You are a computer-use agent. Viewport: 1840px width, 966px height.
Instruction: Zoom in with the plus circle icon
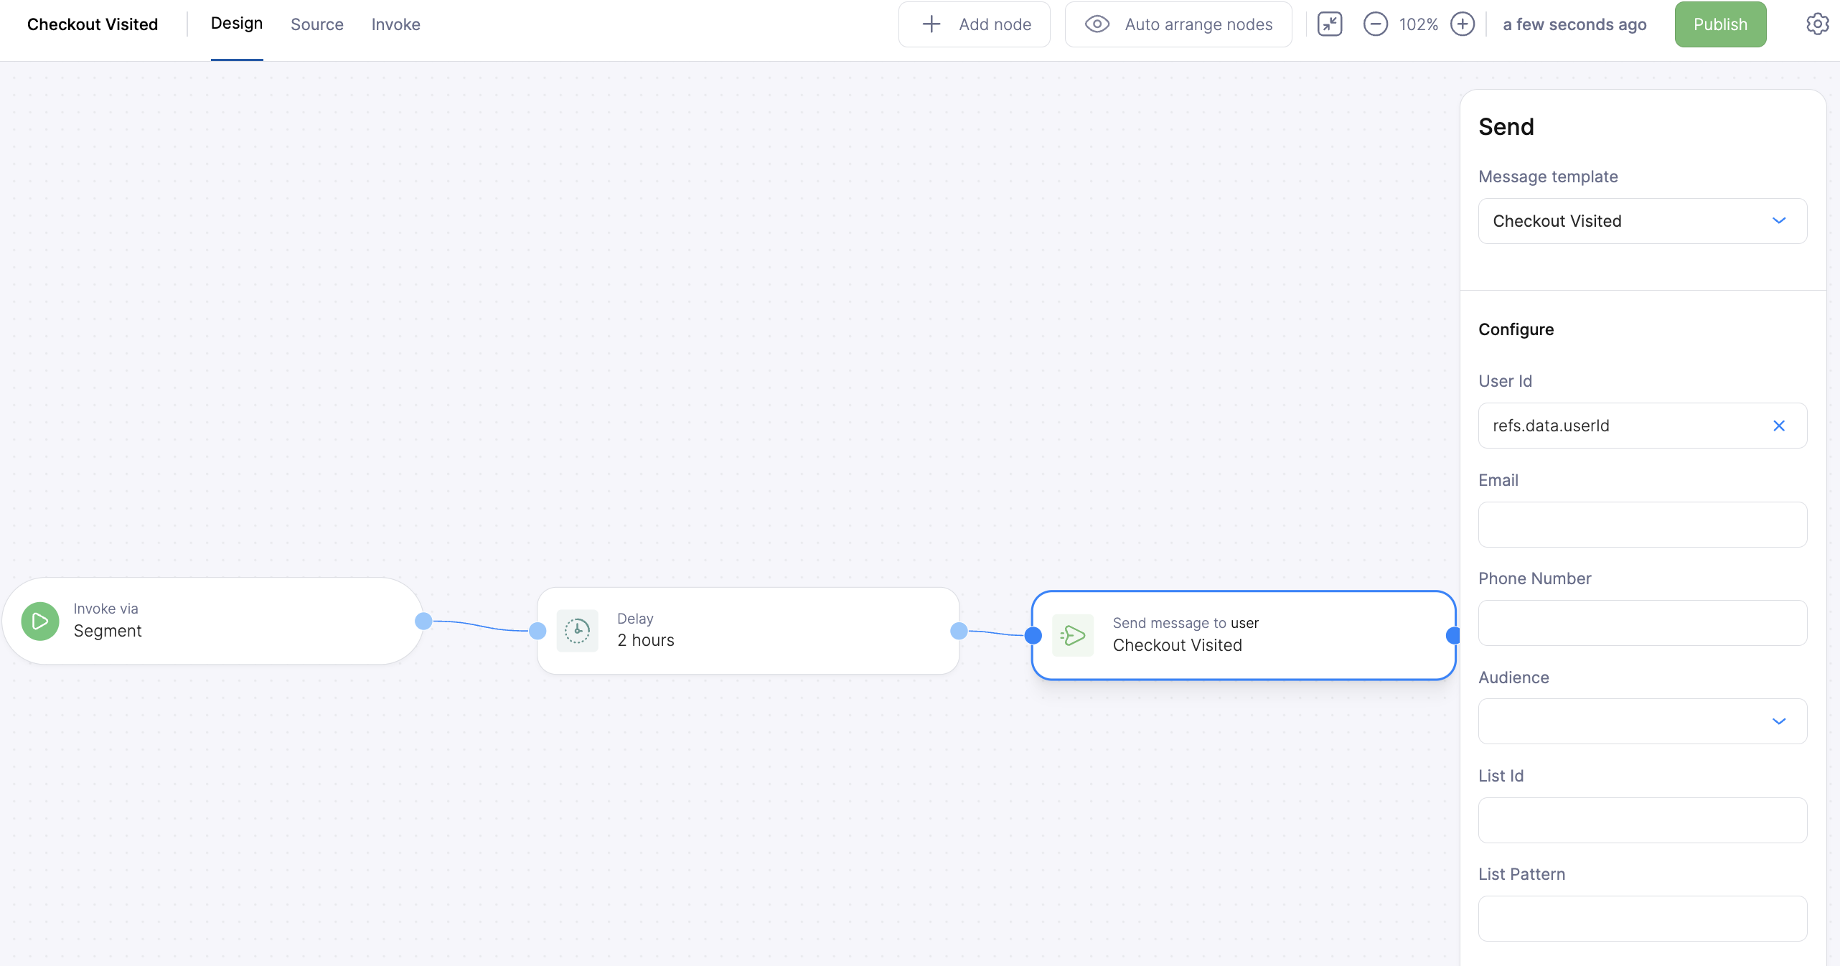point(1463,24)
